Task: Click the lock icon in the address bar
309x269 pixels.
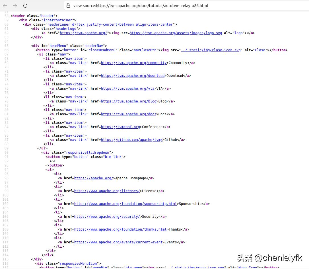Action: tap(68, 6)
